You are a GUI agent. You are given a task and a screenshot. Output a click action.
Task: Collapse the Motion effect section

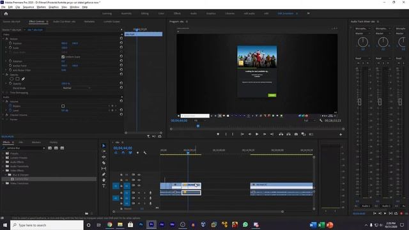3,38
